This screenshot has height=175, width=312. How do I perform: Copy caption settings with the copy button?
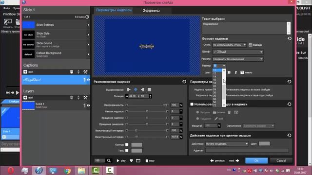click(150, 160)
